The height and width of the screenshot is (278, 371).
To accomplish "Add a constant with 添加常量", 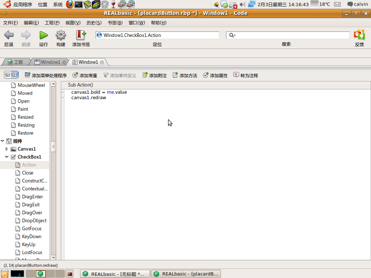I will click(85, 75).
